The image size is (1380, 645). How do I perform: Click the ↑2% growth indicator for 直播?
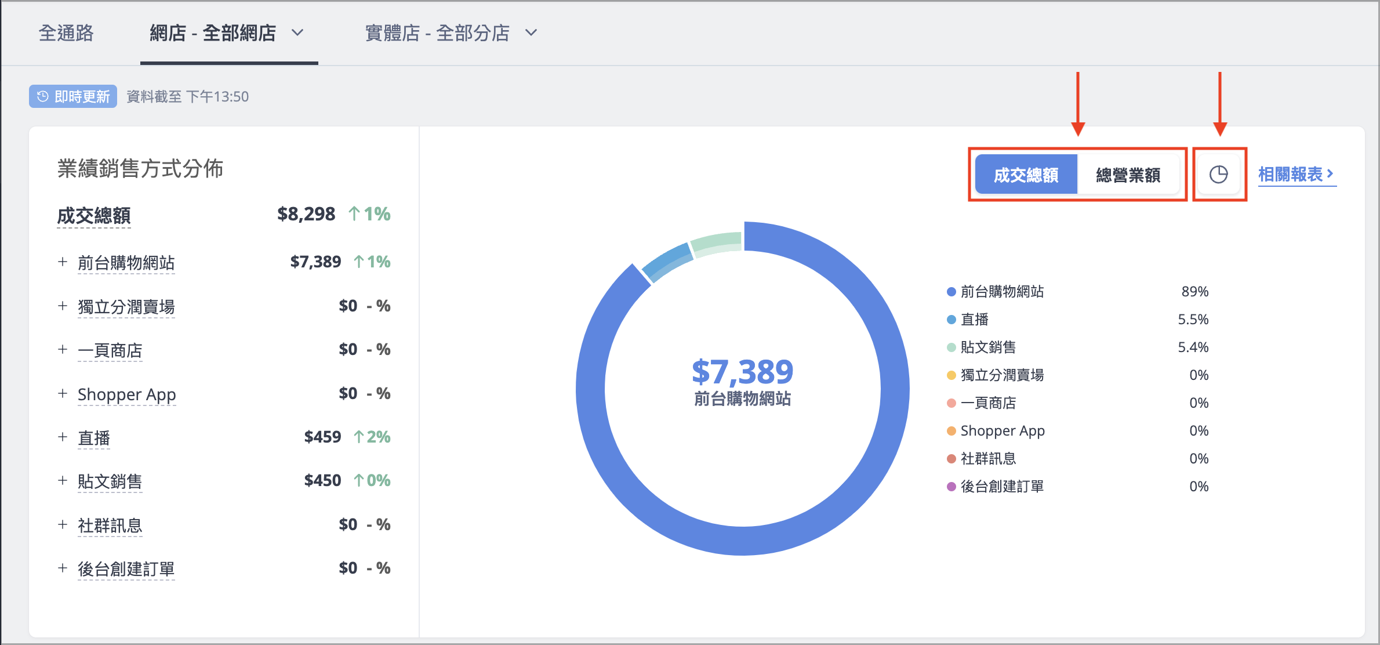tap(372, 437)
